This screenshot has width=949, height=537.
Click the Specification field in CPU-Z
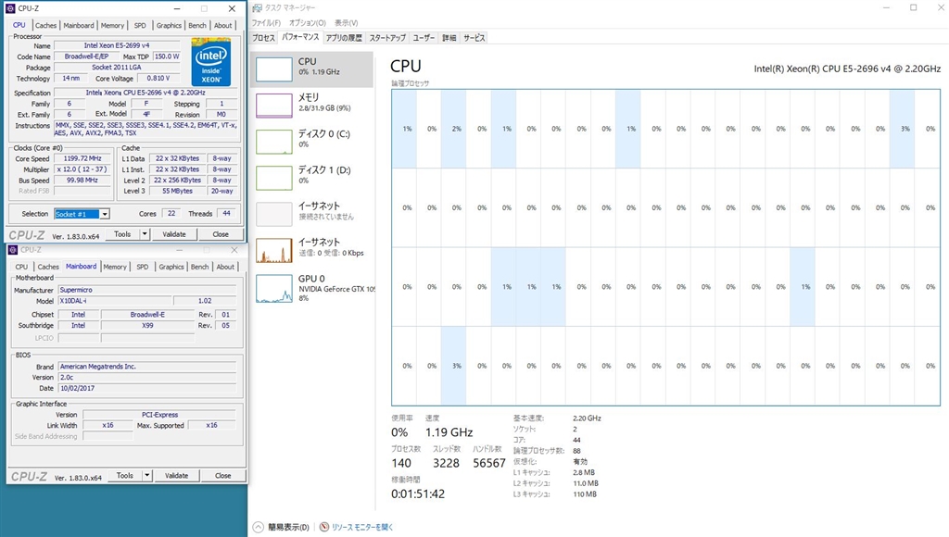[146, 93]
